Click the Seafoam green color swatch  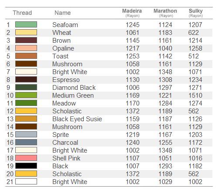click(26, 24)
